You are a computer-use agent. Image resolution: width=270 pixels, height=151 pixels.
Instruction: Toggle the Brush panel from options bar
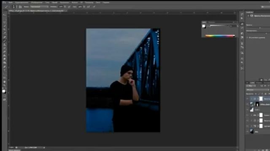click(20, 7)
